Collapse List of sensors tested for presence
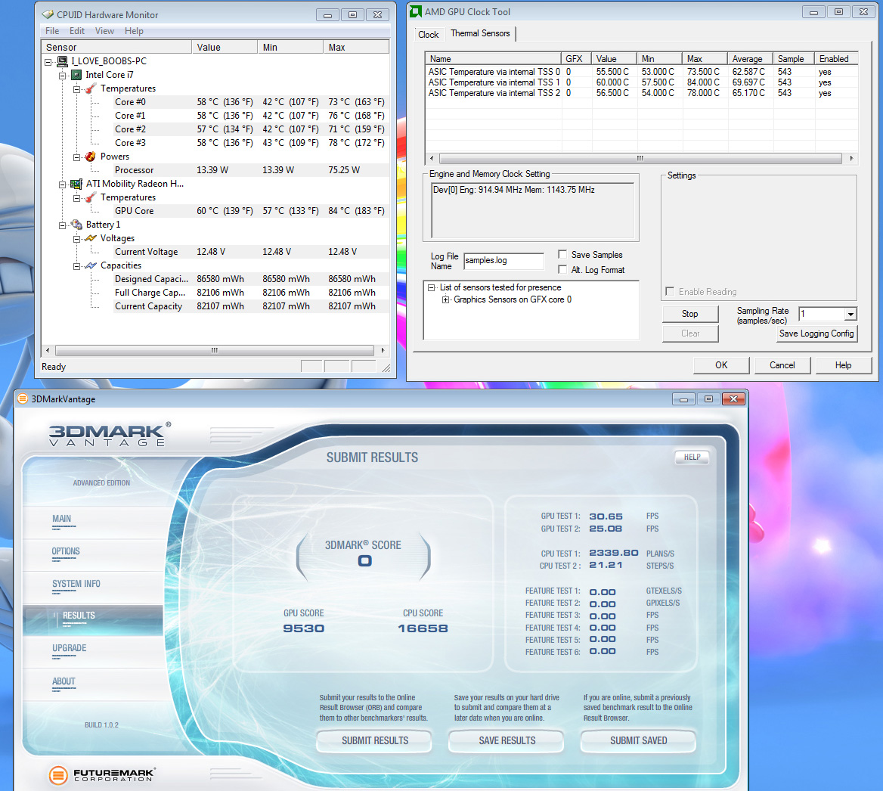883x791 pixels. coord(432,287)
